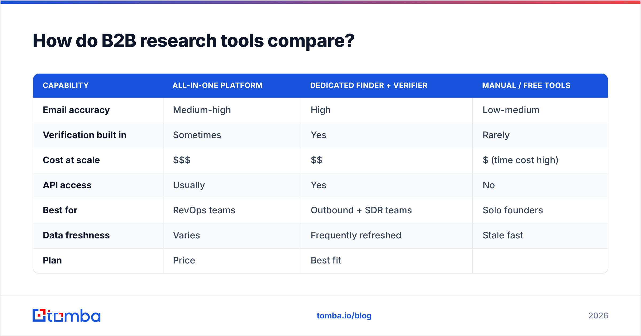Select the DEDICATED FINDER + VERIFIER header

tap(369, 85)
